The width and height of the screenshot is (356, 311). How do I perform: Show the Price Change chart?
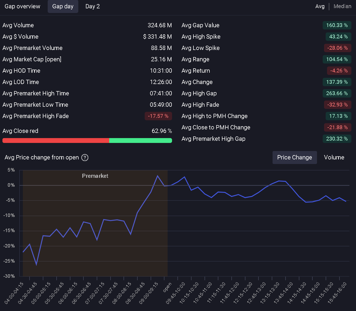click(295, 157)
